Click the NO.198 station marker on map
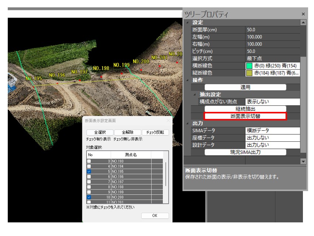This screenshot has width=314, height=236. [101, 76]
